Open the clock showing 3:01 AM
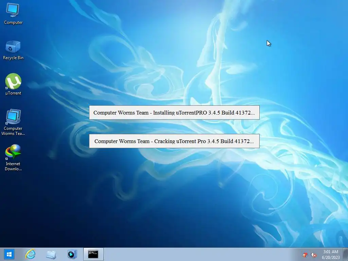348x261 pixels. 331,254
